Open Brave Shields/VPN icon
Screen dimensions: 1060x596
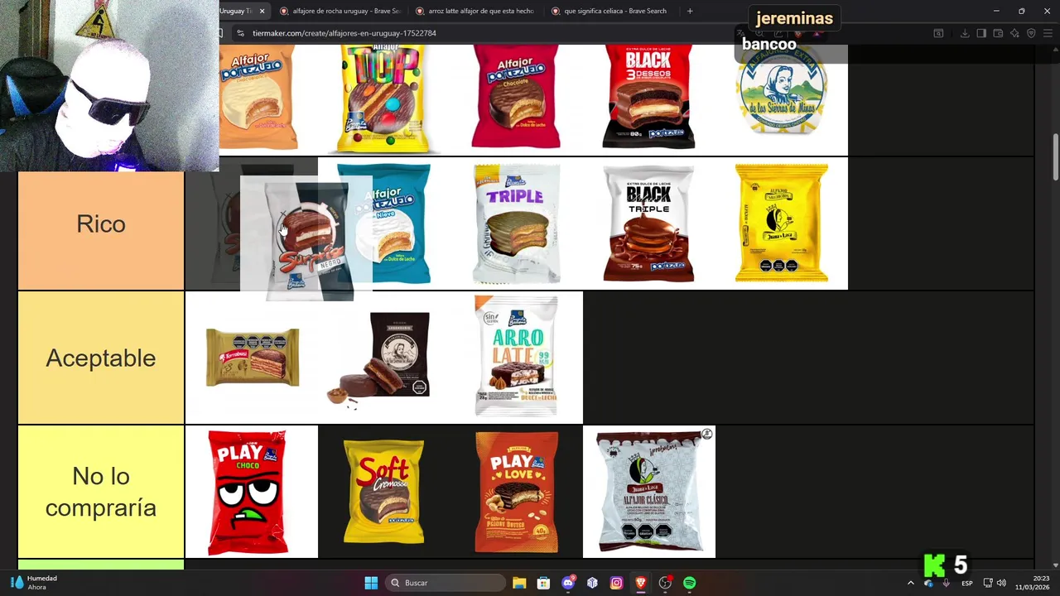pyautogui.click(x=1031, y=33)
